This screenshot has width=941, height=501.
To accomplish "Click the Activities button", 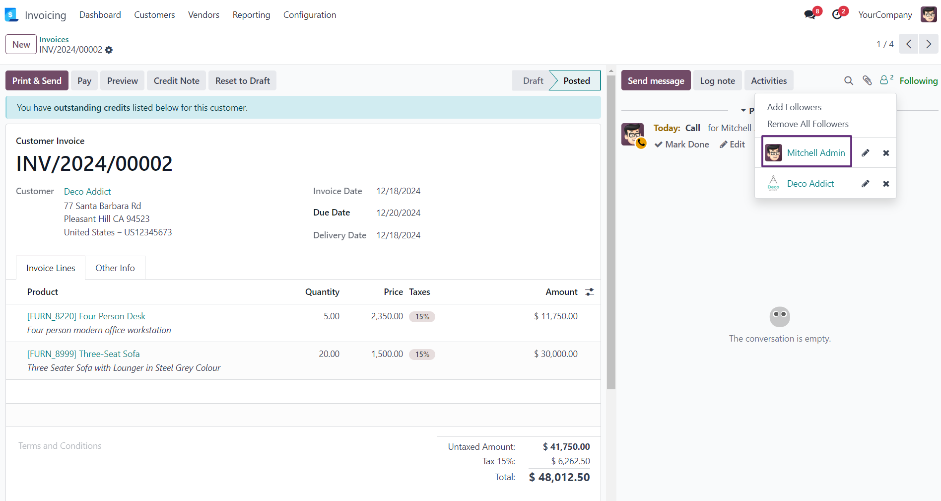I will [769, 80].
